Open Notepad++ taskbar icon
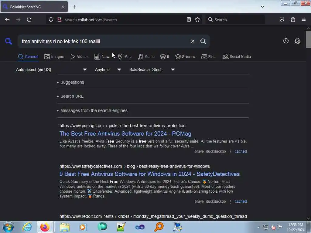311x233 pixels. (x=121, y=227)
